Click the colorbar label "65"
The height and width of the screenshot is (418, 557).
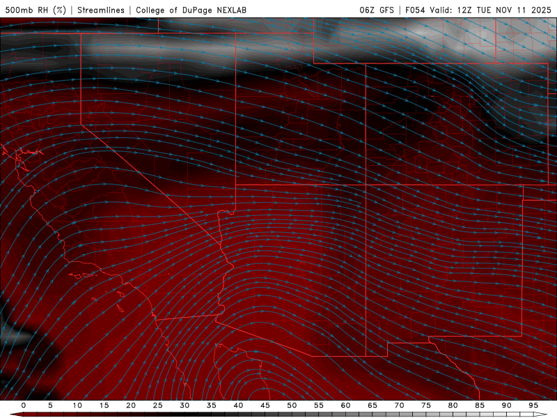[372, 405]
